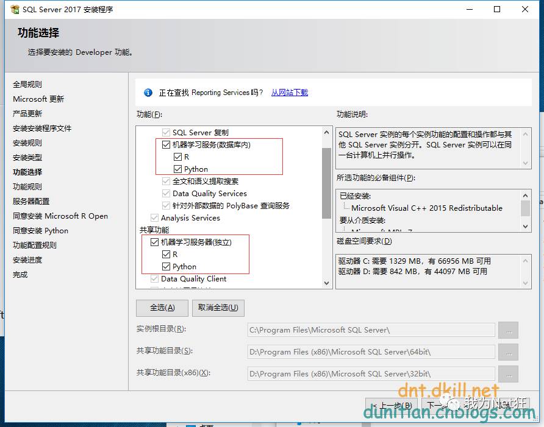Toggle Analysis Services checkbox
This screenshot has width=544, height=427.
click(x=154, y=217)
